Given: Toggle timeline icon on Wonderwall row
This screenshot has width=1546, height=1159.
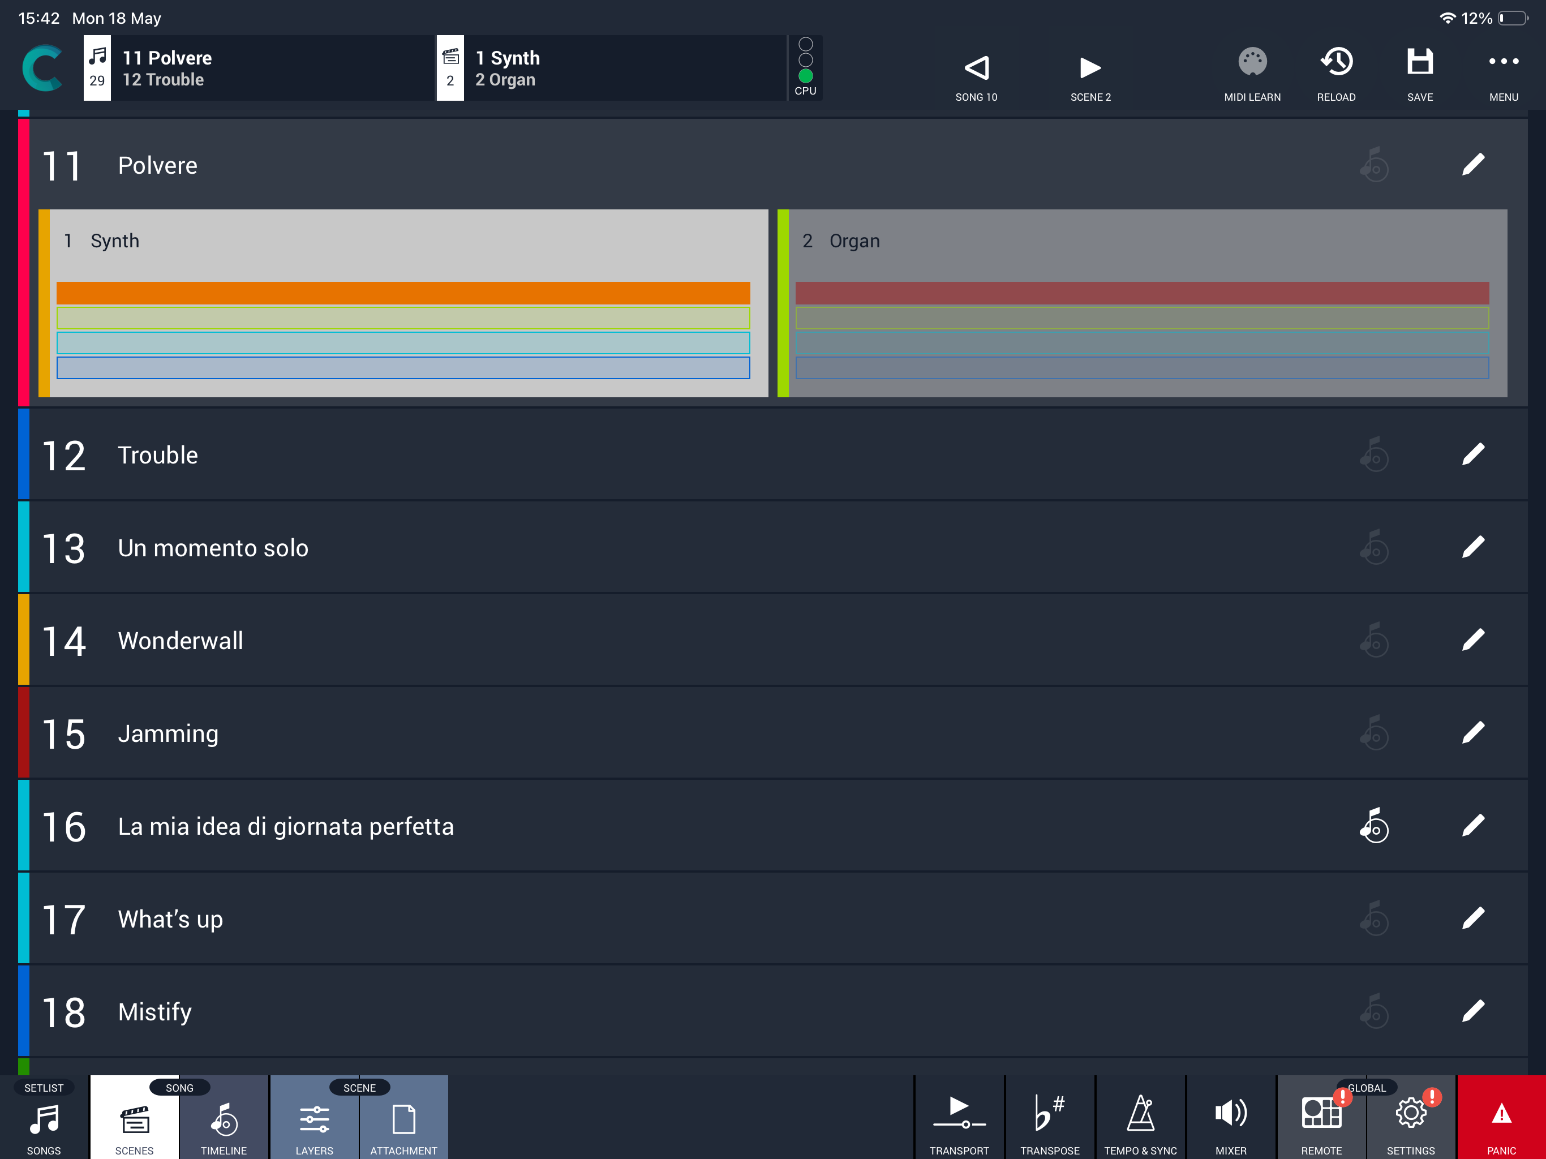Looking at the screenshot, I should 1374,640.
